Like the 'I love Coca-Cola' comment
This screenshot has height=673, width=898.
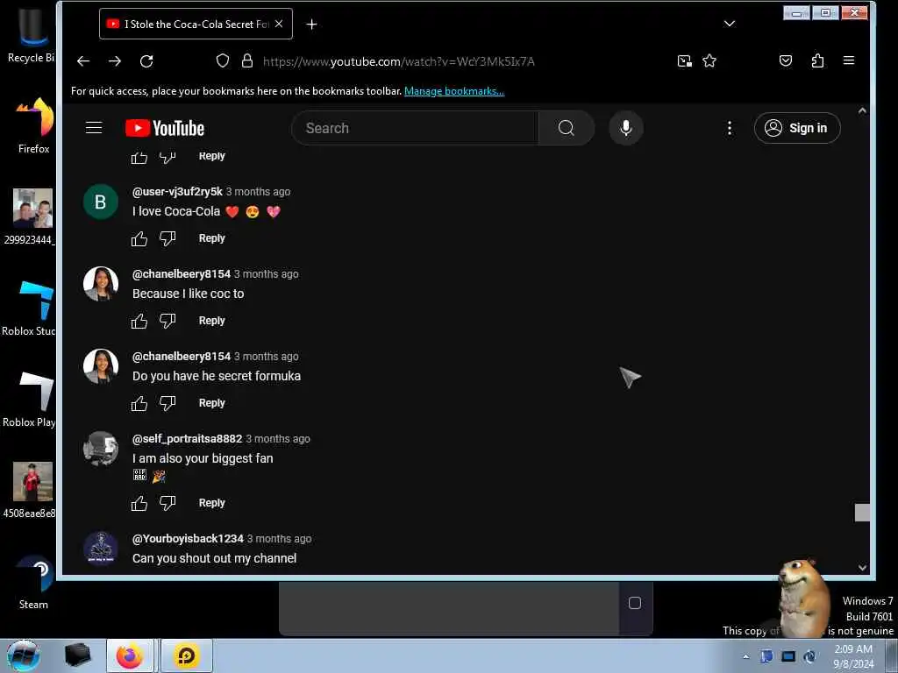(139, 238)
